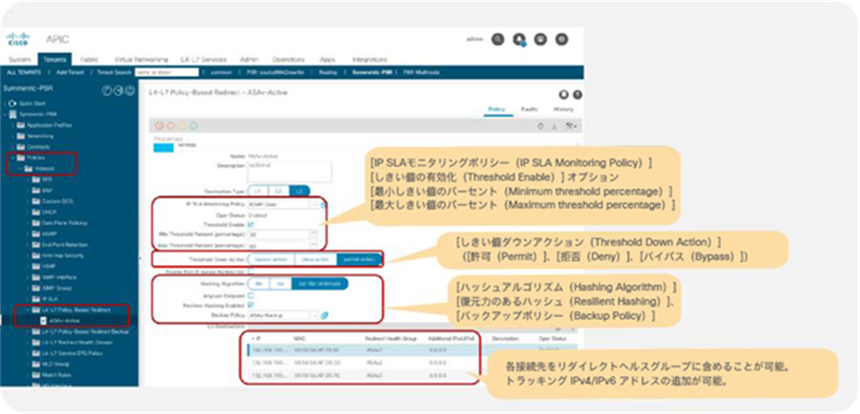Open IP SLA Monitoring Policy dropdown

point(315,205)
